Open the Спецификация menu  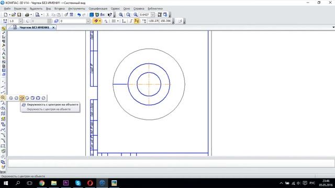tap(98, 8)
